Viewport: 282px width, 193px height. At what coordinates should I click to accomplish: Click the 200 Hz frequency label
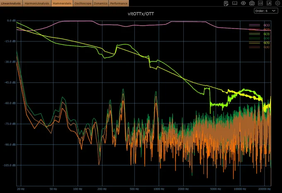tap(102, 189)
